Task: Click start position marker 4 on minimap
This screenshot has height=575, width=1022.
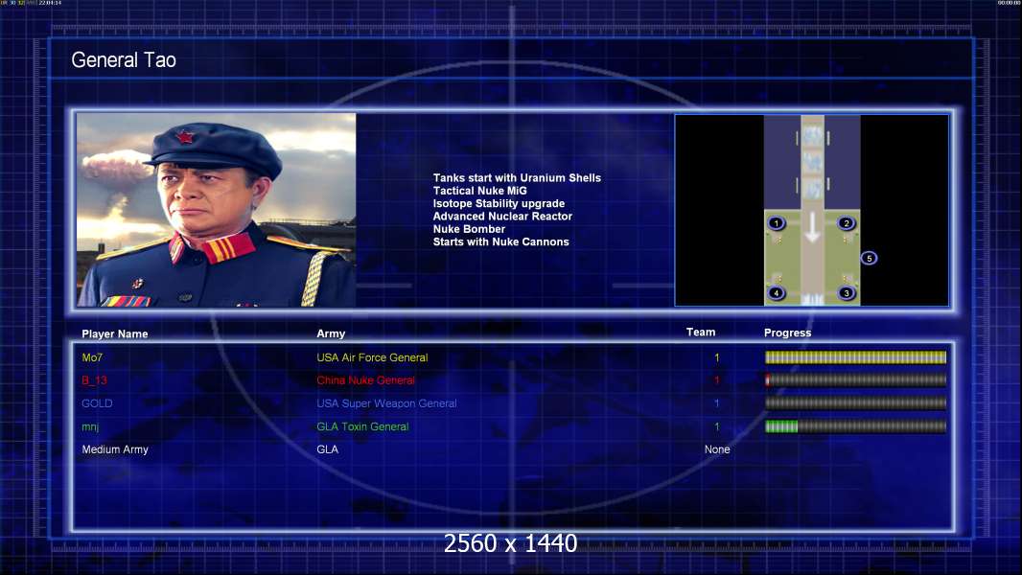Action: 777,293
